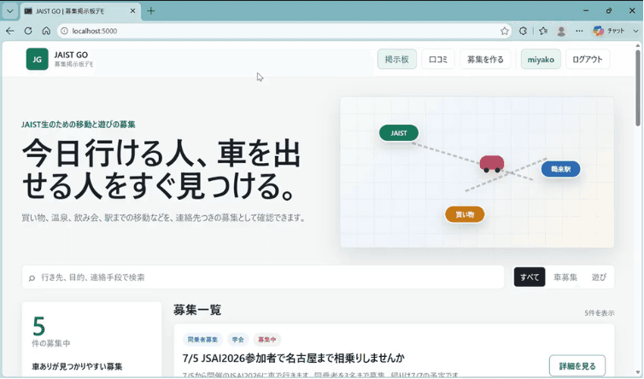Click the 詳細を見る button
Screen dimensions: 644x379
click(577, 366)
